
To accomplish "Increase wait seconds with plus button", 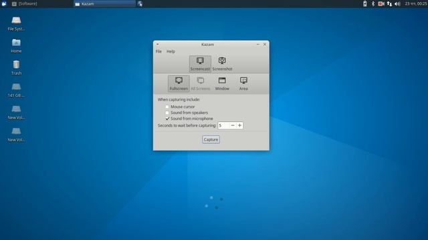I will click(239, 125).
